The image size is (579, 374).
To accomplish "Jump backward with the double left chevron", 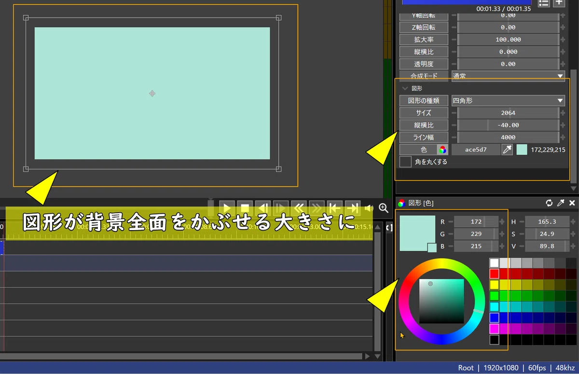I will click(x=299, y=208).
